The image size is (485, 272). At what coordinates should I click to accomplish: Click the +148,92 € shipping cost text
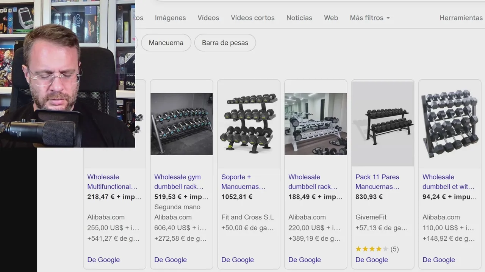(x=449, y=238)
